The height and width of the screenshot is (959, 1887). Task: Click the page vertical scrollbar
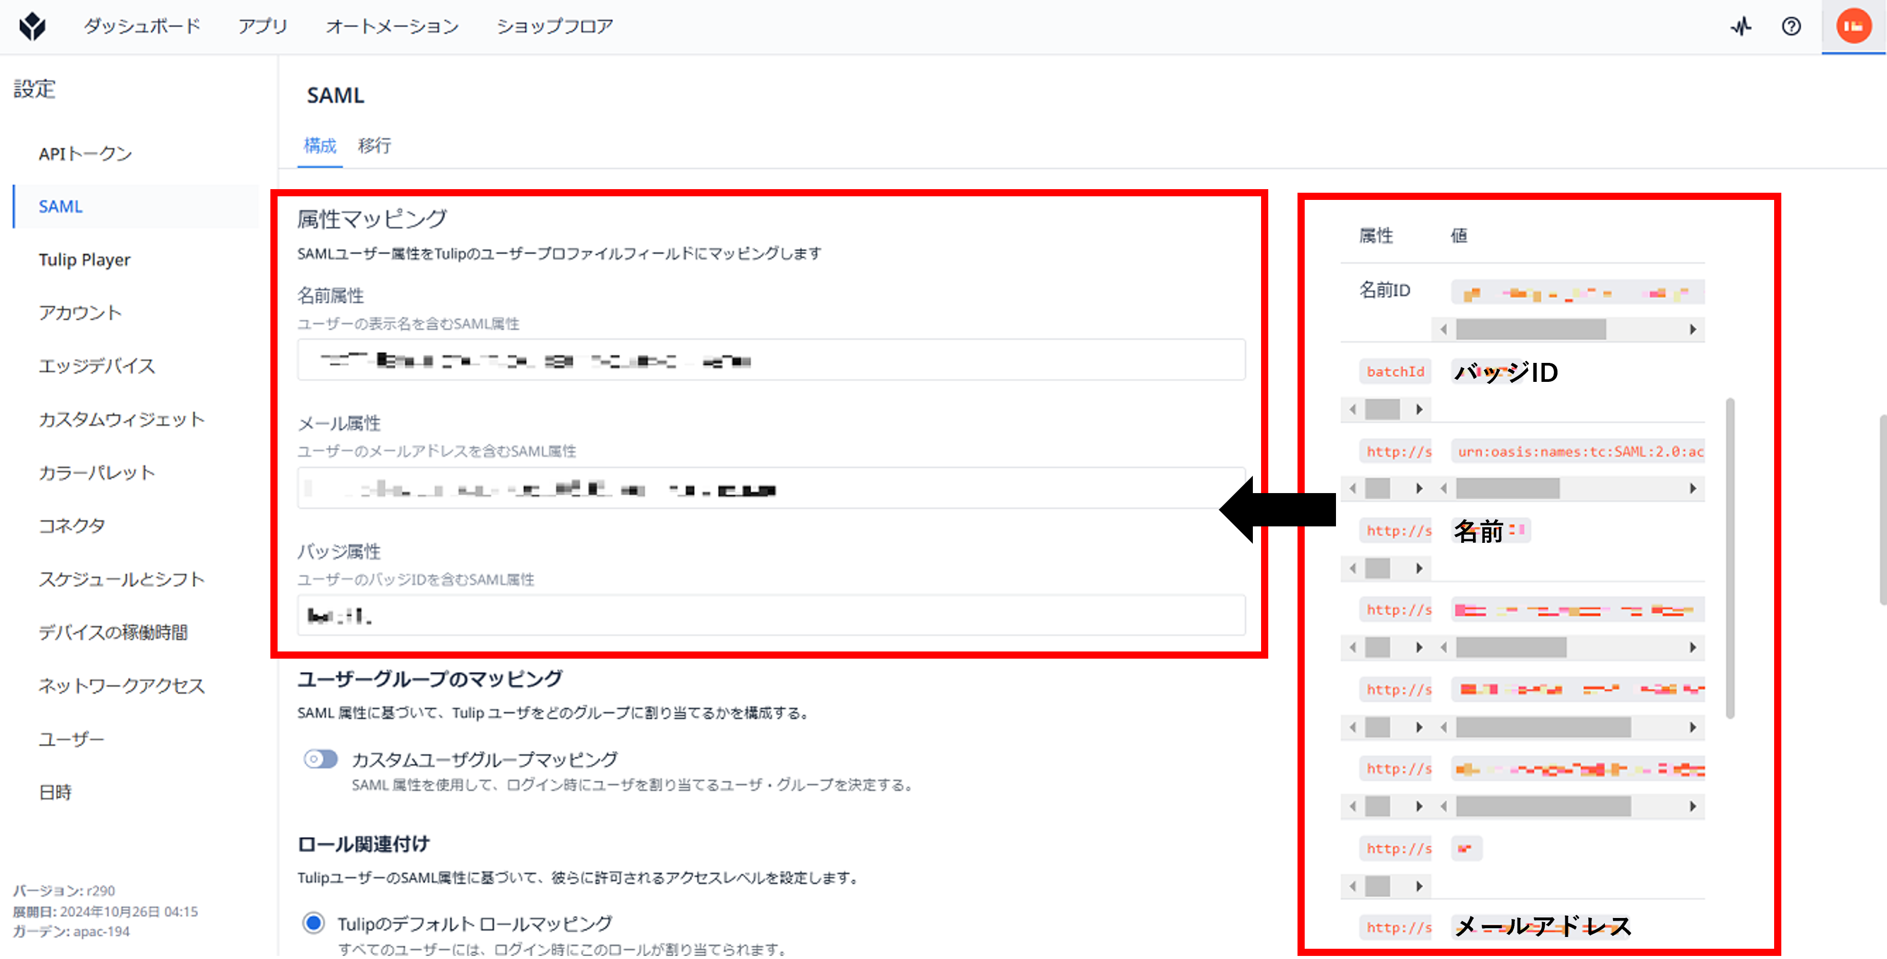coord(1882,509)
